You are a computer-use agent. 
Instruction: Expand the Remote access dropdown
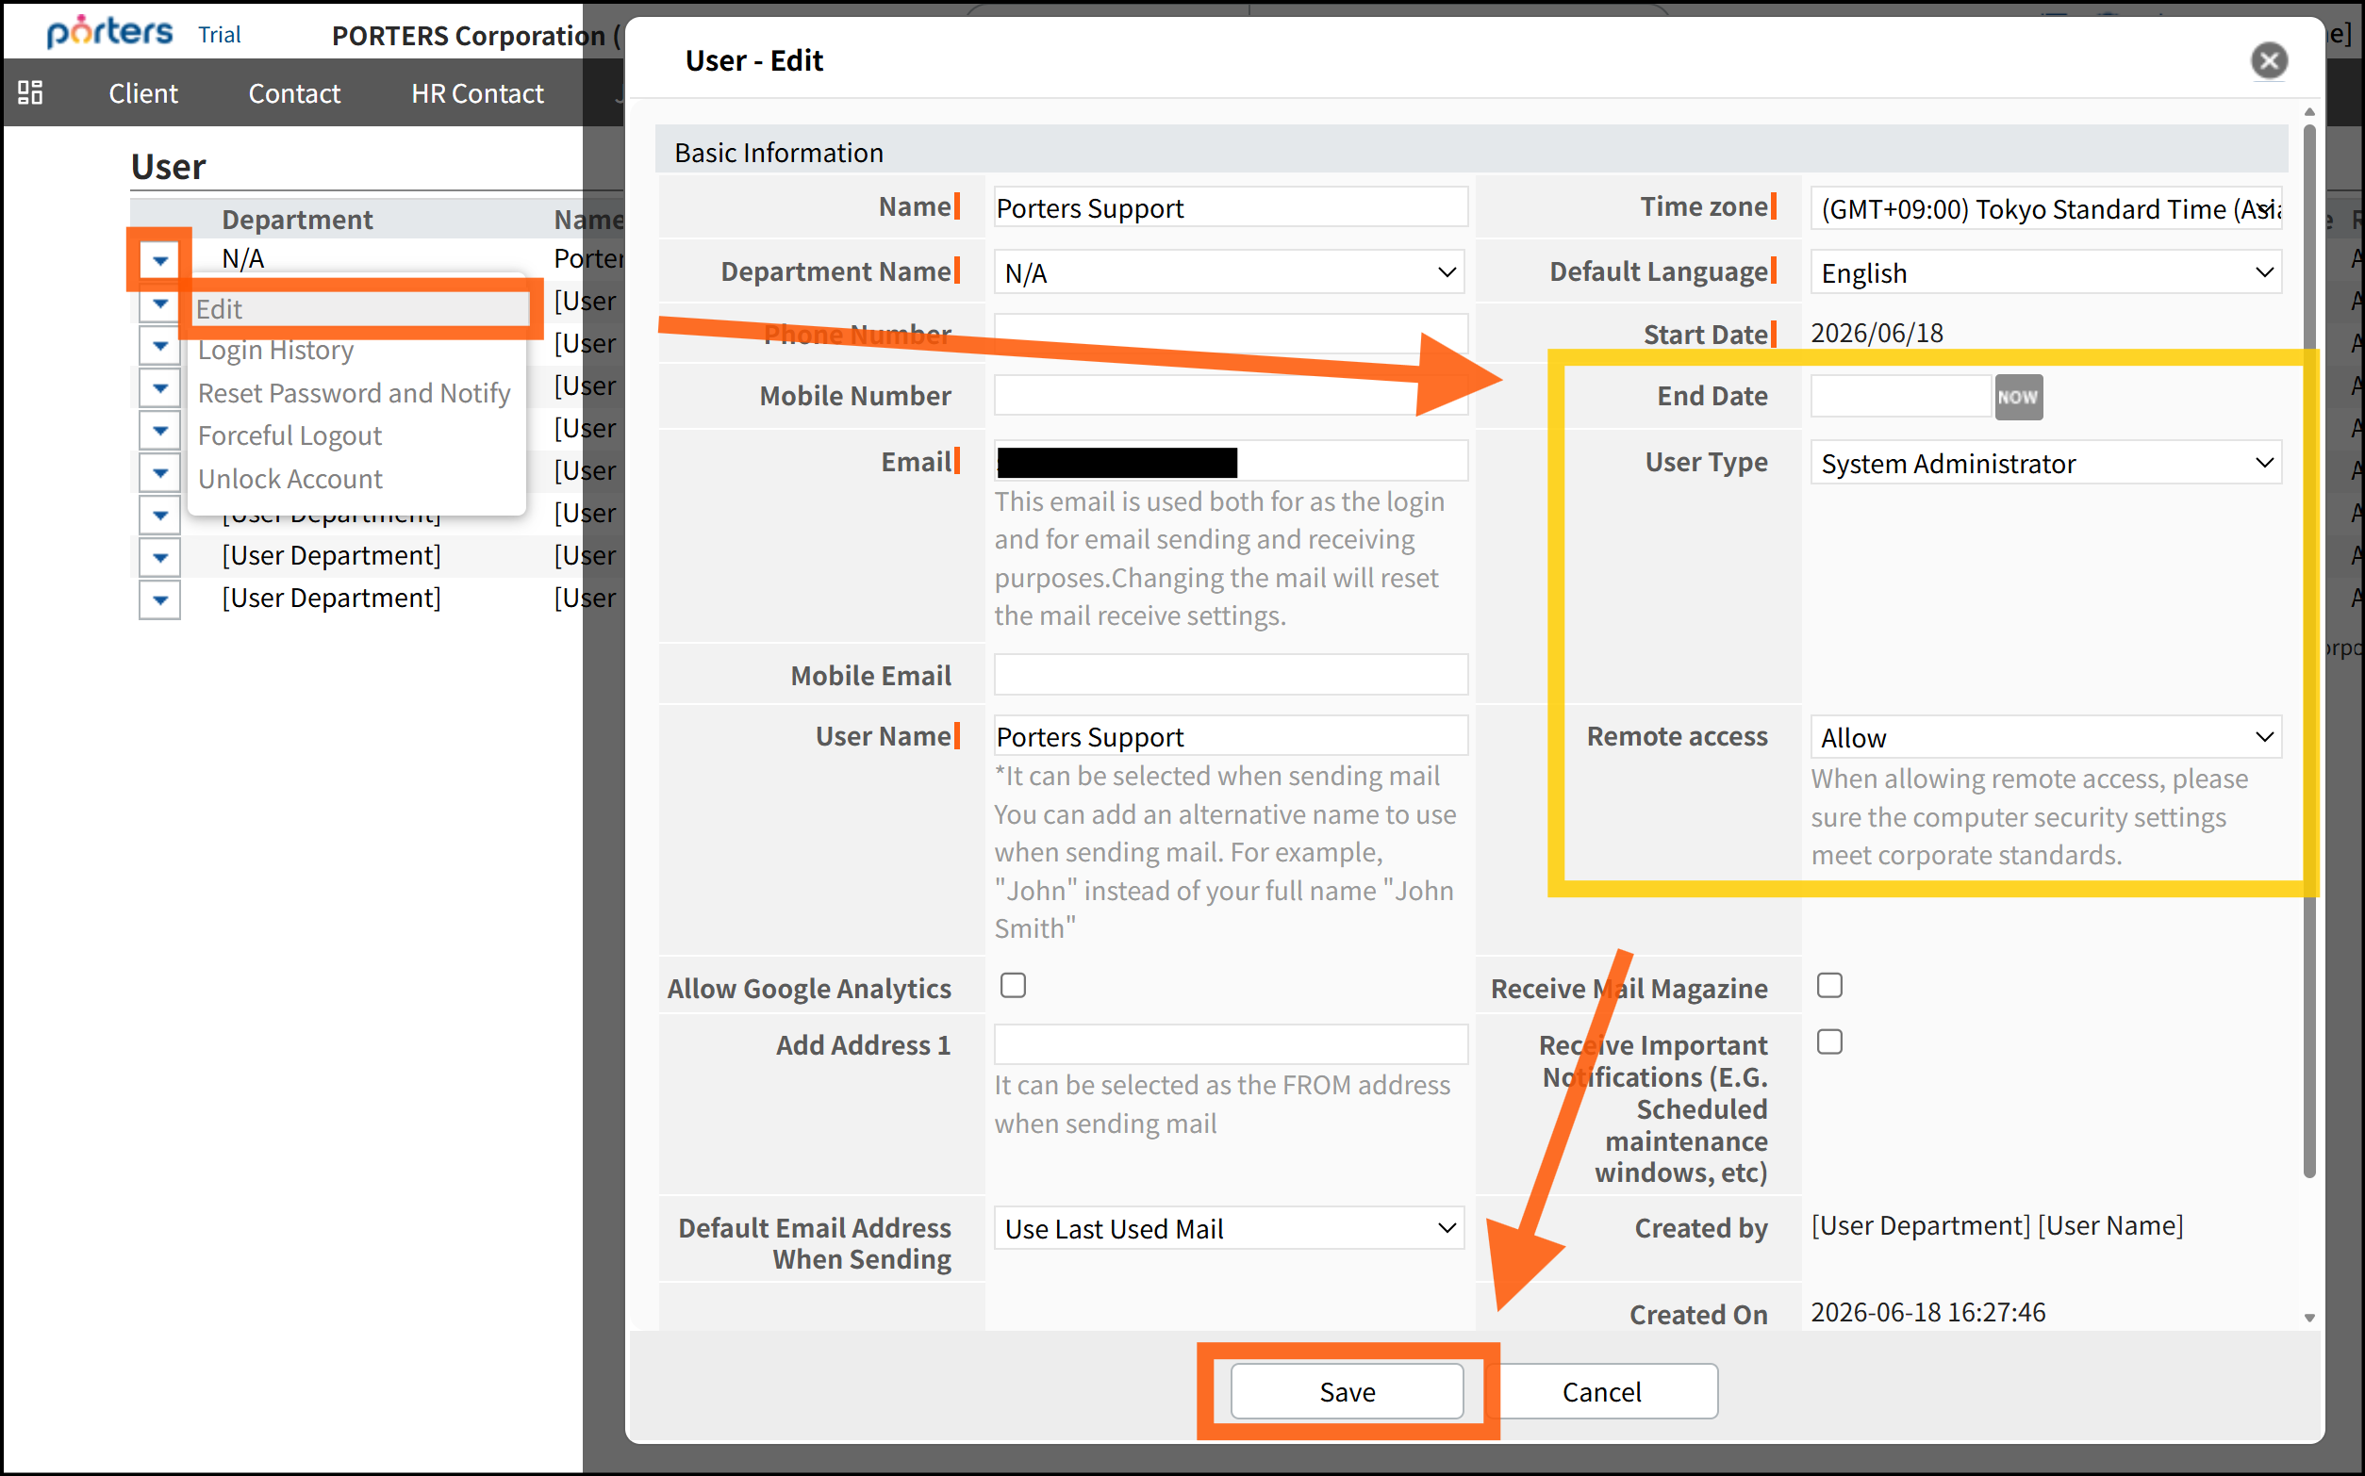[2044, 737]
